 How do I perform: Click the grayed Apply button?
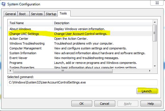(128, 104)
